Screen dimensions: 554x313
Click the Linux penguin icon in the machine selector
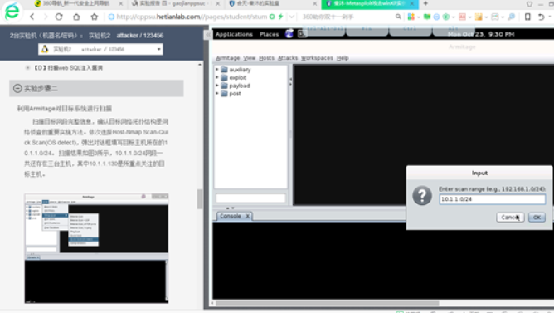pyautogui.click(x=45, y=49)
